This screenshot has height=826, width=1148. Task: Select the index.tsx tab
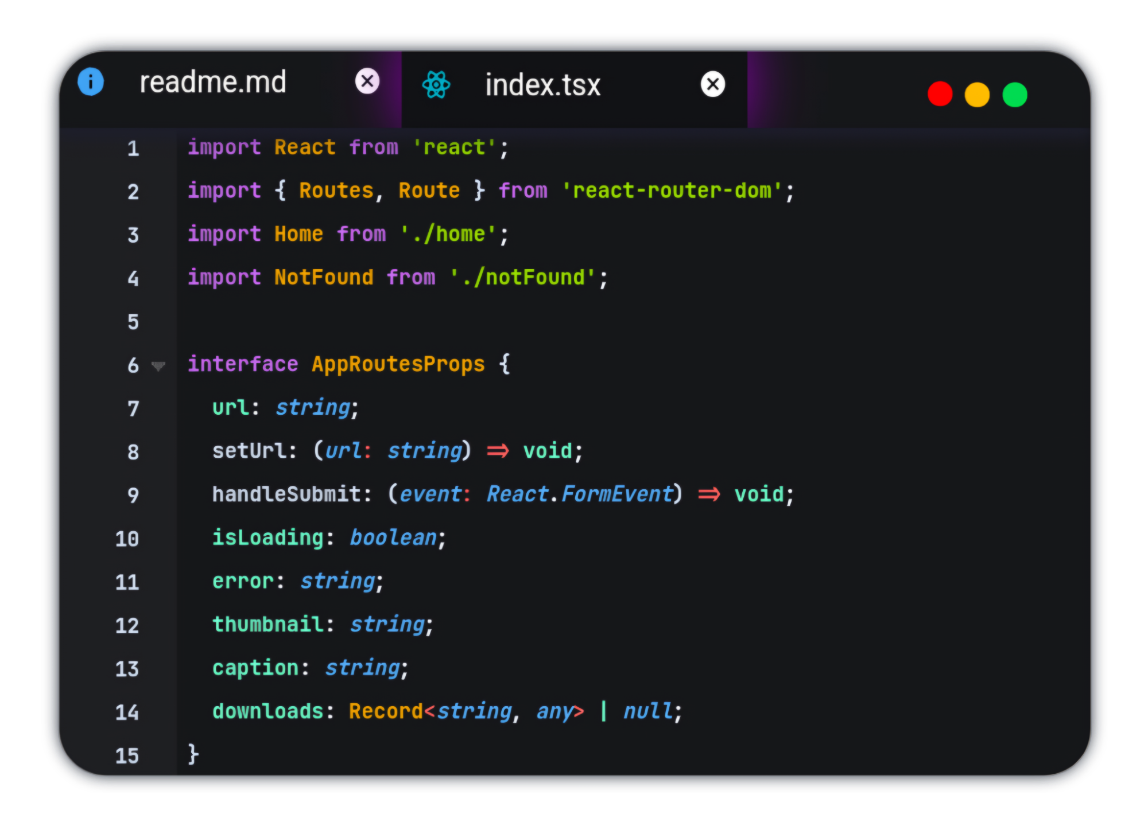(542, 85)
